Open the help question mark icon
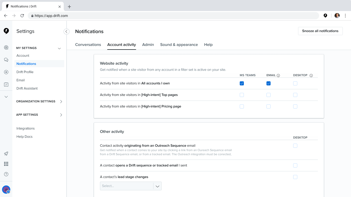Viewport: 351px width, 197px height. point(6,174)
